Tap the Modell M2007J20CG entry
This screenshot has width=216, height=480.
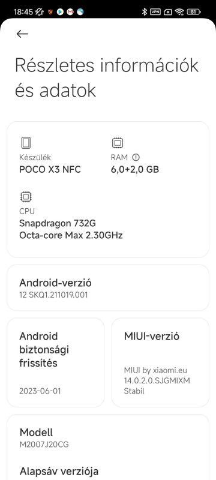pyautogui.click(x=108, y=438)
